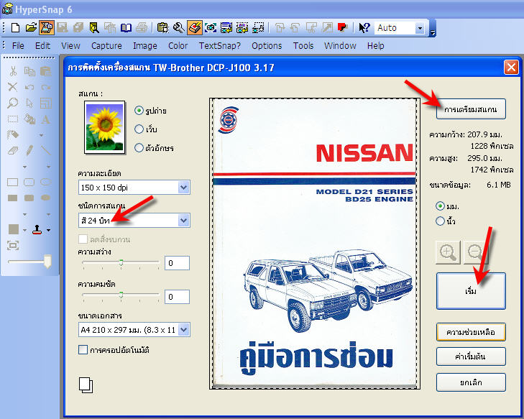
Task: Click the brightness value input field
Action: click(x=177, y=263)
